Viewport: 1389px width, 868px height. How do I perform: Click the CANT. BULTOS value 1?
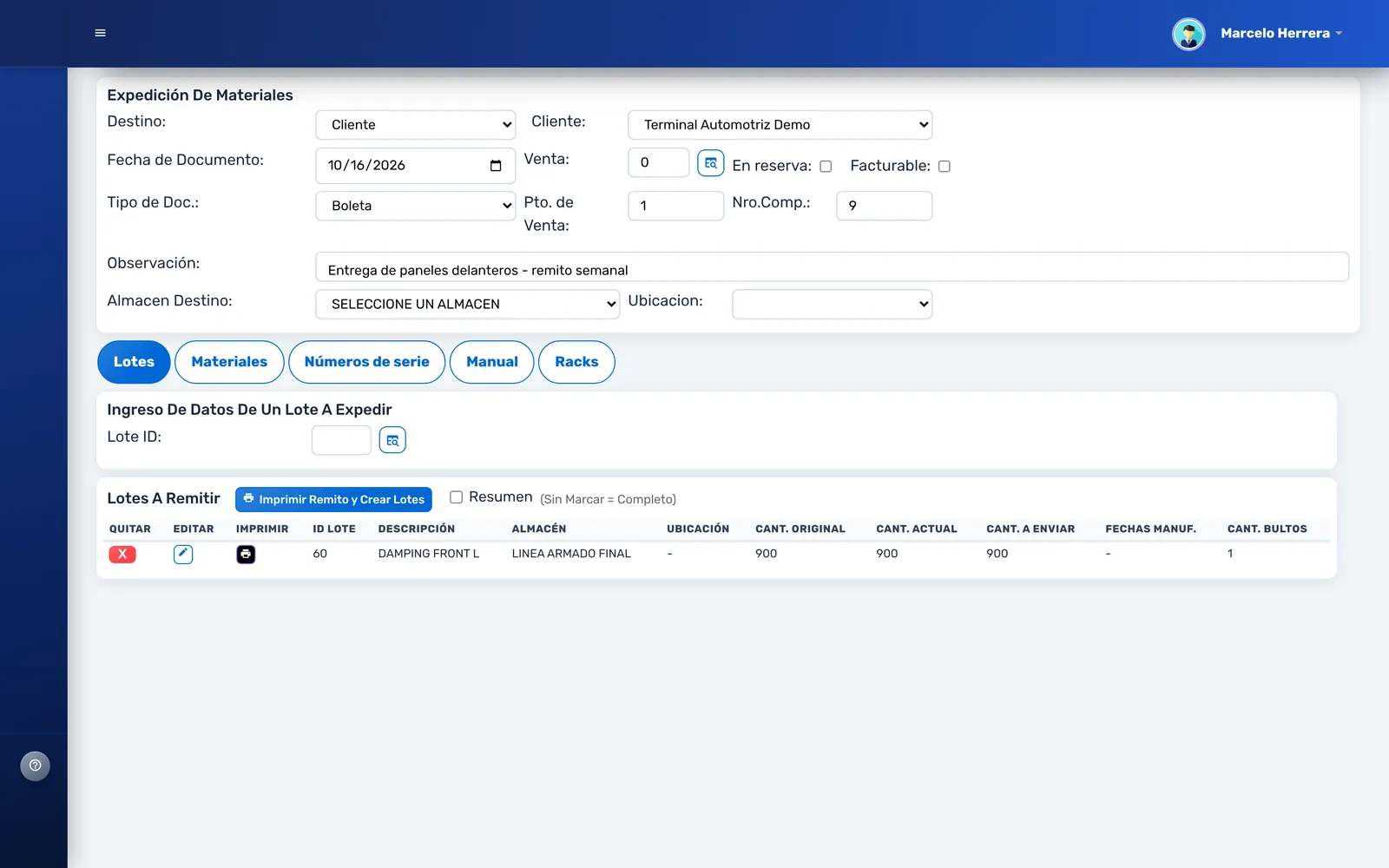(x=1230, y=554)
